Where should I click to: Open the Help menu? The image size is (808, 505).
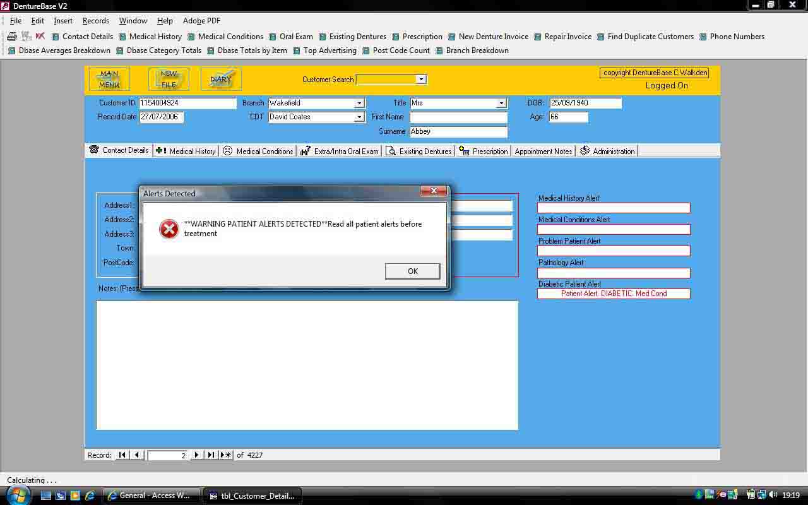pos(165,21)
